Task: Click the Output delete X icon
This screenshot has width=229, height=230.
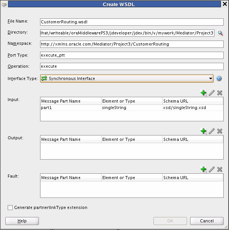Action: coord(219,131)
